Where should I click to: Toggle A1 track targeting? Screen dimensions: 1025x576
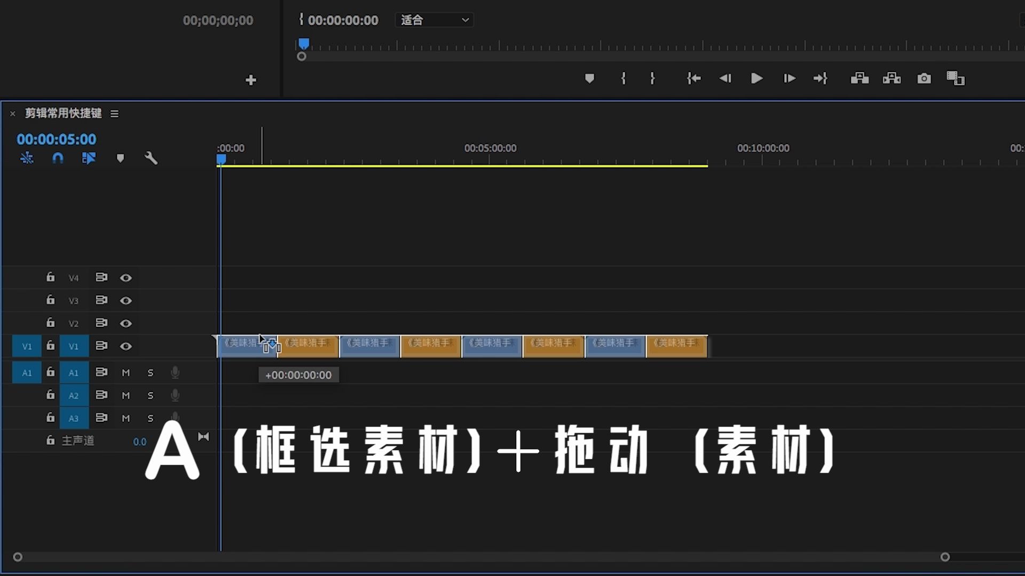[74, 373]
